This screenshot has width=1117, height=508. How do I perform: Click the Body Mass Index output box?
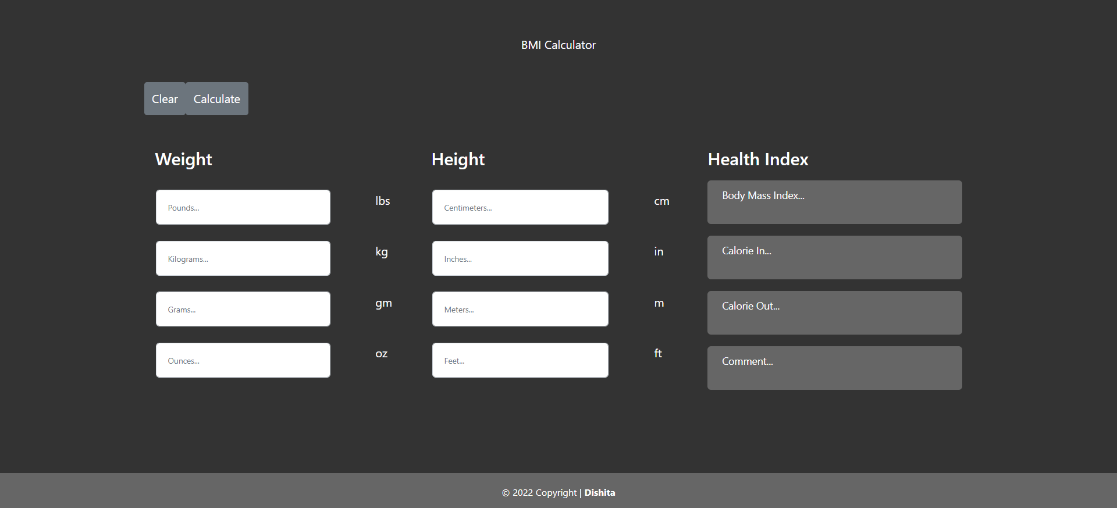click(835, 202)
